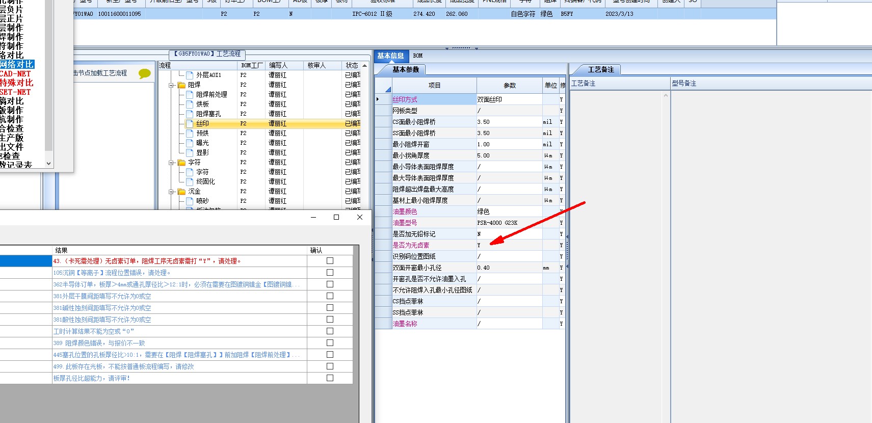Tick the confirm box for message 43
The image size is (872, 423).
tap(330, 260)
